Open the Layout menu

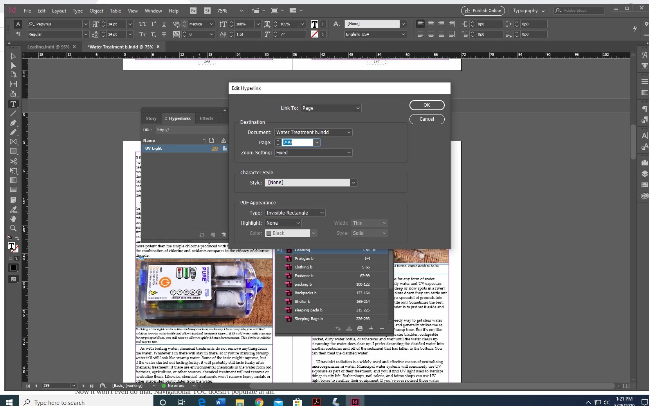point(59,11)
